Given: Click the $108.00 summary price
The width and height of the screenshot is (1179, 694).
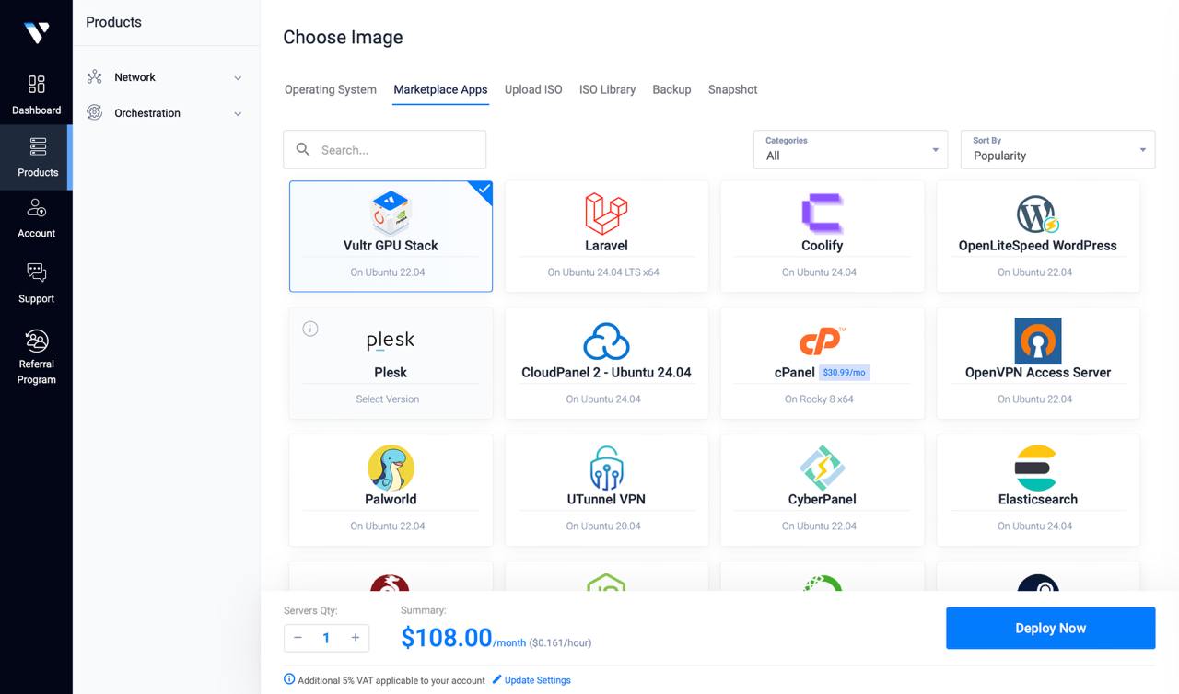Looking at the screenshot, I should tap(447, 637).
